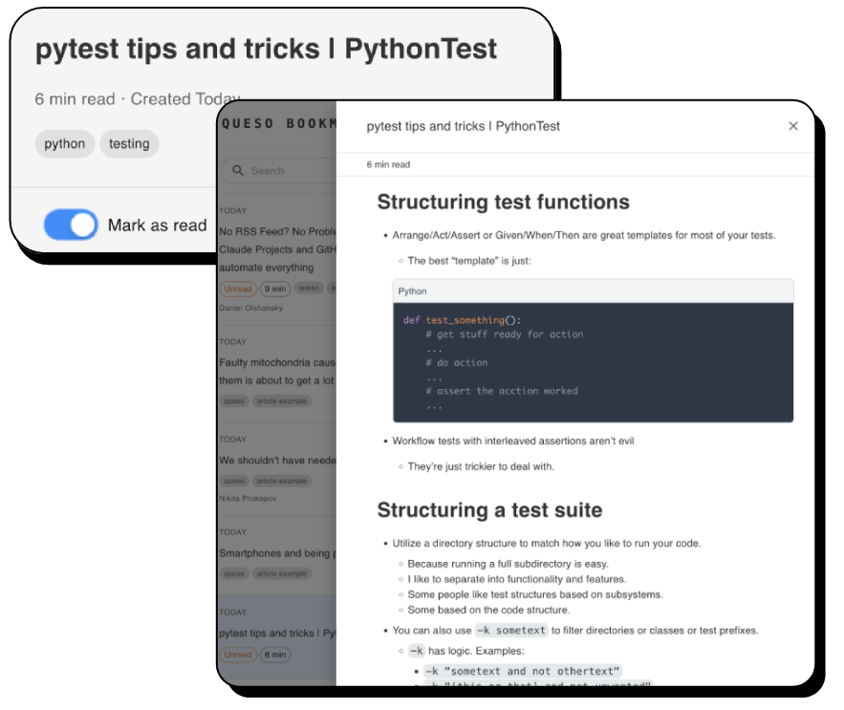Select the testing tag chip

click(x=129, y=143)
